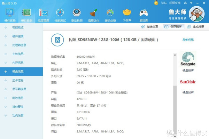Screen dimensions: 209x139
Task: Click the 延迟时间 value 5.60 毫秒
Action: (x=83, y=69)
